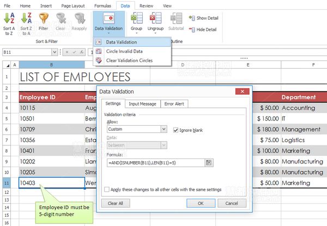The height and width of the screenshot is (226, 327).
Task: Switch to the Error Alert tab
Action: coord(174,103)
